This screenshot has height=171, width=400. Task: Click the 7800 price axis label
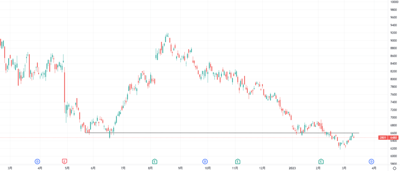[394, 86]
